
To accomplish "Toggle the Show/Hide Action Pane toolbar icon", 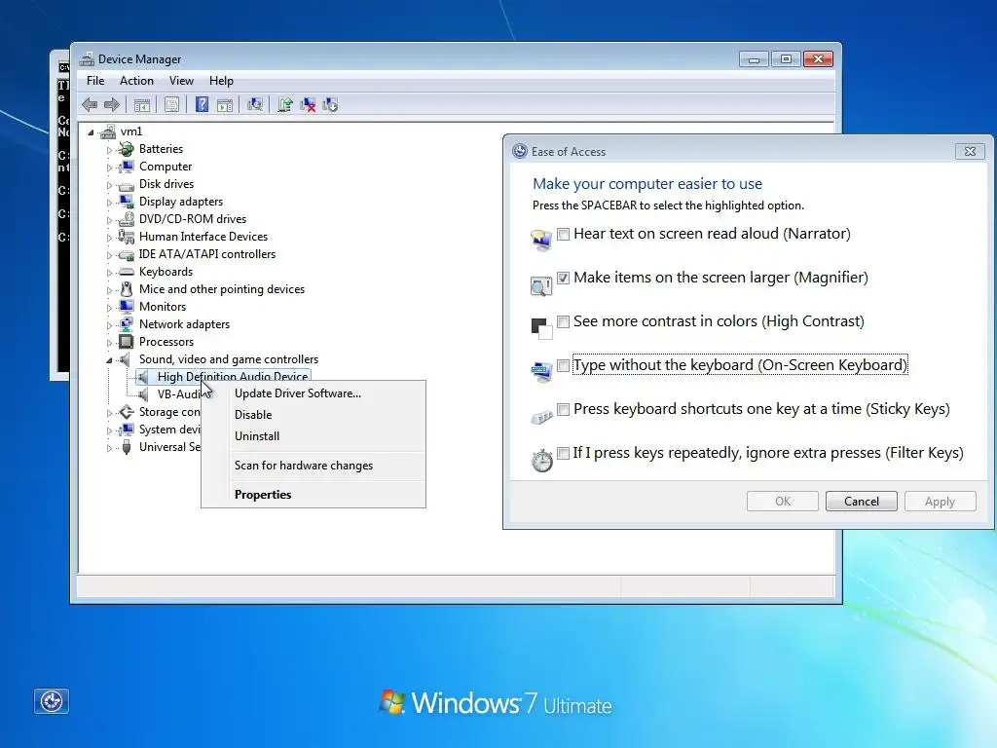I will [225, 105].
